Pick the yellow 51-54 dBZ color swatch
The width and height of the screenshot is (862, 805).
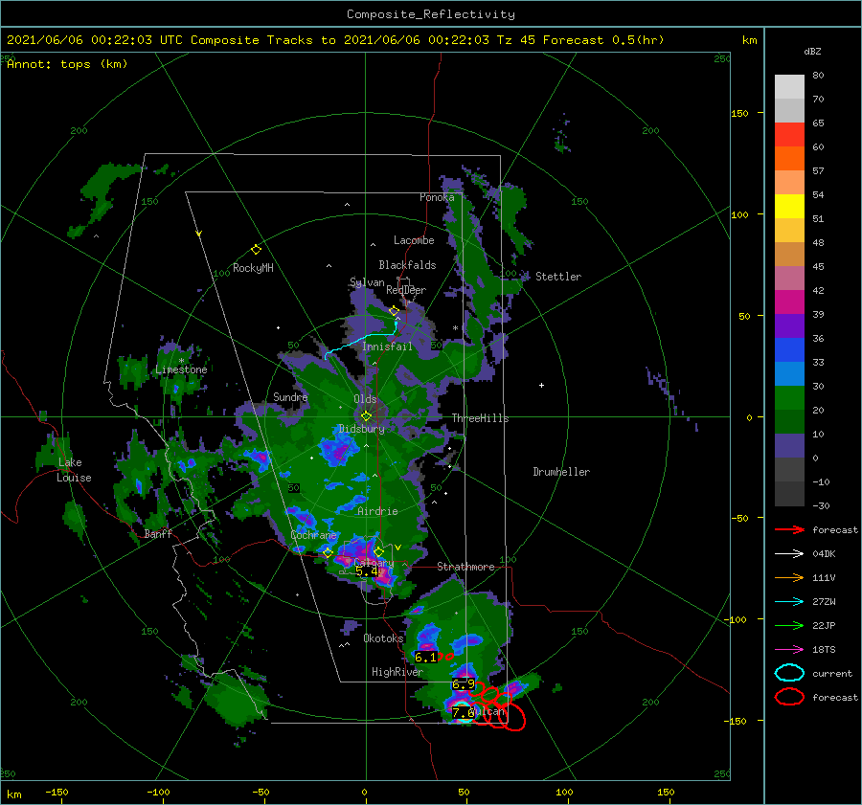(789, 207)
